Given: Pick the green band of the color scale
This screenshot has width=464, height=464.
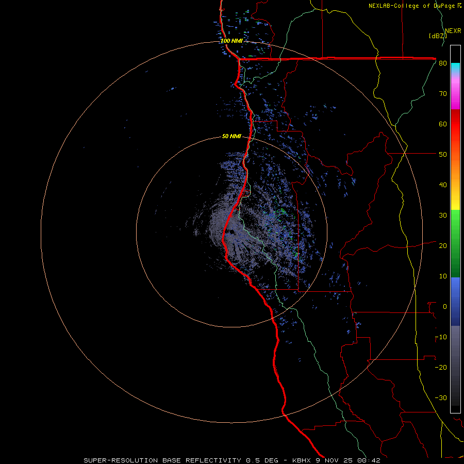Looking at the screenshot, I should pos(455,243).
